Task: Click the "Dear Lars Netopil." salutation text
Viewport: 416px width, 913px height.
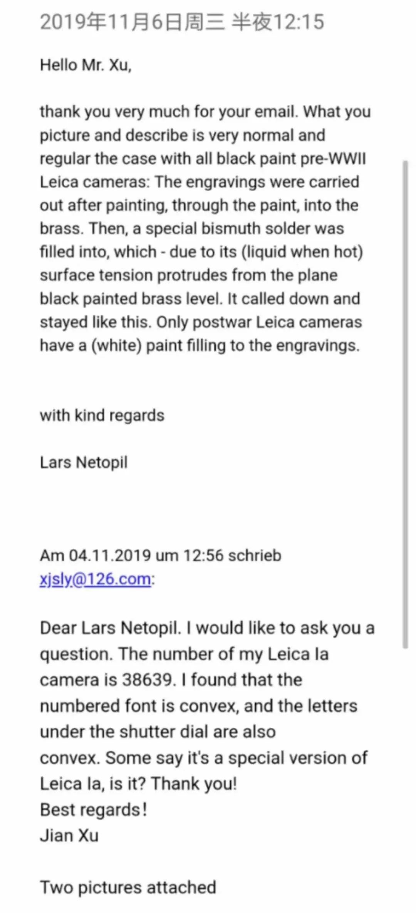Action: [x=110, y=628]
